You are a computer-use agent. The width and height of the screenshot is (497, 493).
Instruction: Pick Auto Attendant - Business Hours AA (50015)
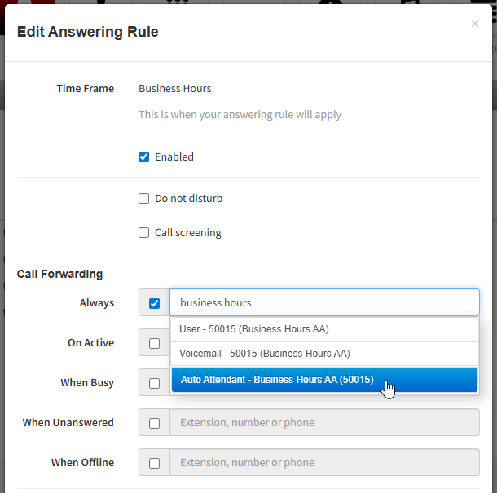point(324,380)
